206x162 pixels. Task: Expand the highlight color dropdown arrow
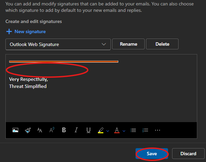108,131
